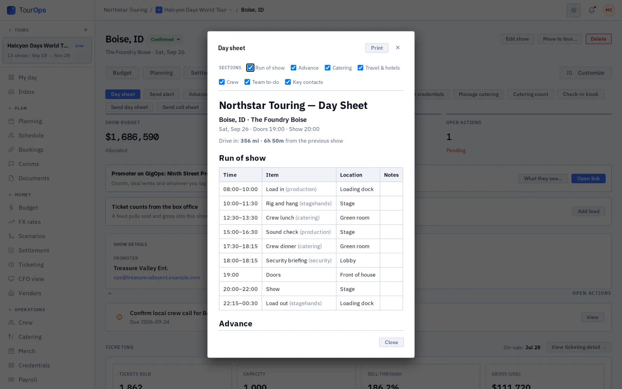Uncheck the Catering section checkbox
This screenshot has width=622, height=389.
(x=328, y=68)
